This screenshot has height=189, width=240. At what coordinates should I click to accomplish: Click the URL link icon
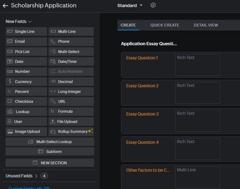pyautogui.click(x=53, y=101)
